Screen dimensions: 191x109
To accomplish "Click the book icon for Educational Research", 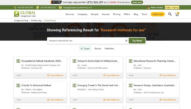I will 131,61.
